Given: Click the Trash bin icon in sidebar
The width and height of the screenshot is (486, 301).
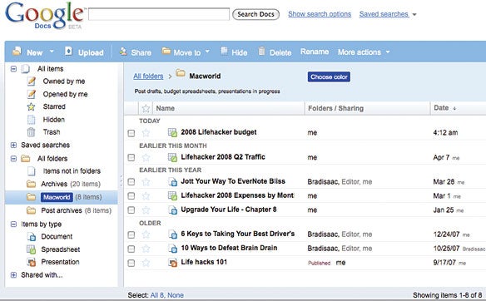Looking at the screenshot, I should [x=31, y=132].
